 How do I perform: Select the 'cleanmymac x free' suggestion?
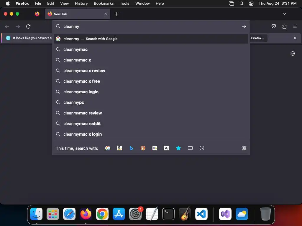click(151, 81)
